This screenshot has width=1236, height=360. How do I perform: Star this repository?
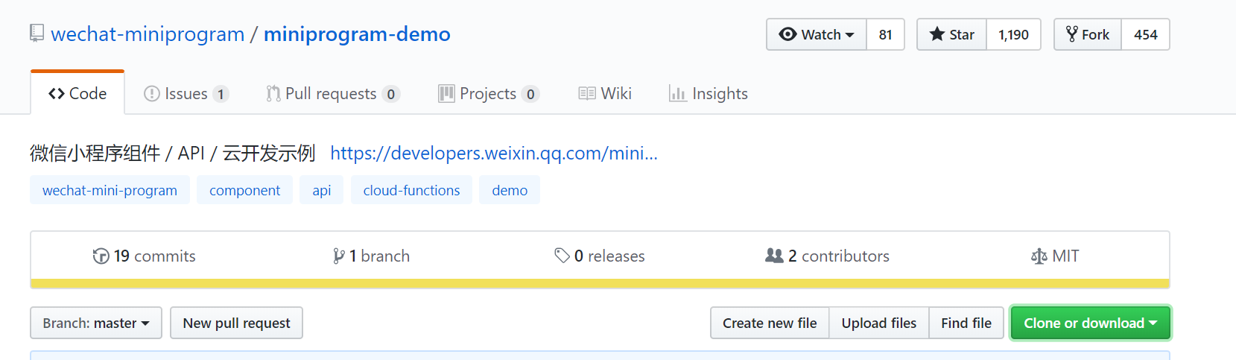[952, 34]
